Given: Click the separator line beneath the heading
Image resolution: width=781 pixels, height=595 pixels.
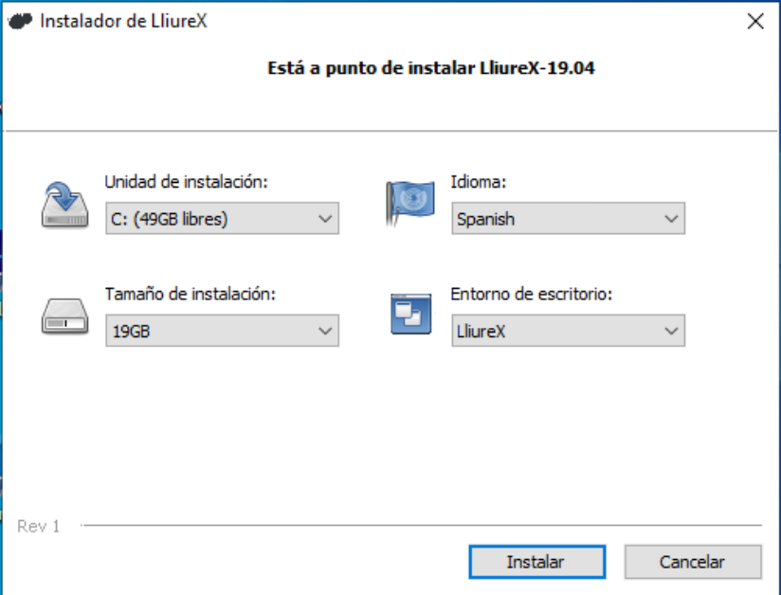Looking at the screenshot, I should (x=390, y=131).
